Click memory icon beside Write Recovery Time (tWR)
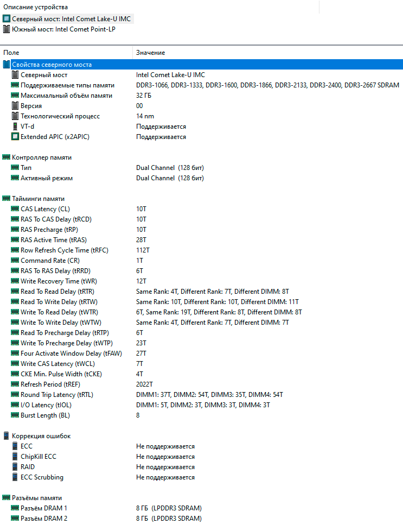Image resolution: width=403 pixels, height=524 pixels. 15,281
